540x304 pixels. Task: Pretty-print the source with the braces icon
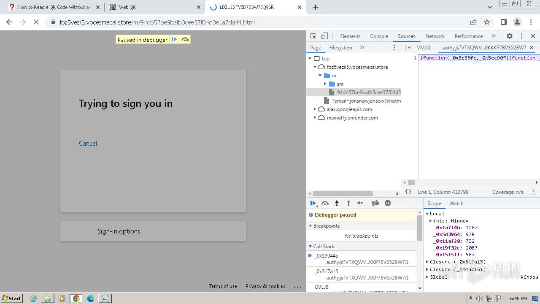[x=408, y=192]
